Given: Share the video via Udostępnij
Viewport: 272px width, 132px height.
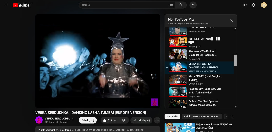Looking at the screenshot, I should pyautogui.click(x=141, y=120).
